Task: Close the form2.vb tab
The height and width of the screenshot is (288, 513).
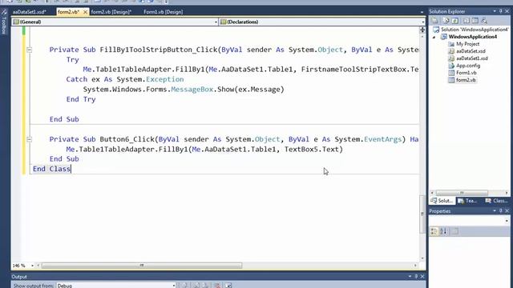Action: (x=86, y=12)
